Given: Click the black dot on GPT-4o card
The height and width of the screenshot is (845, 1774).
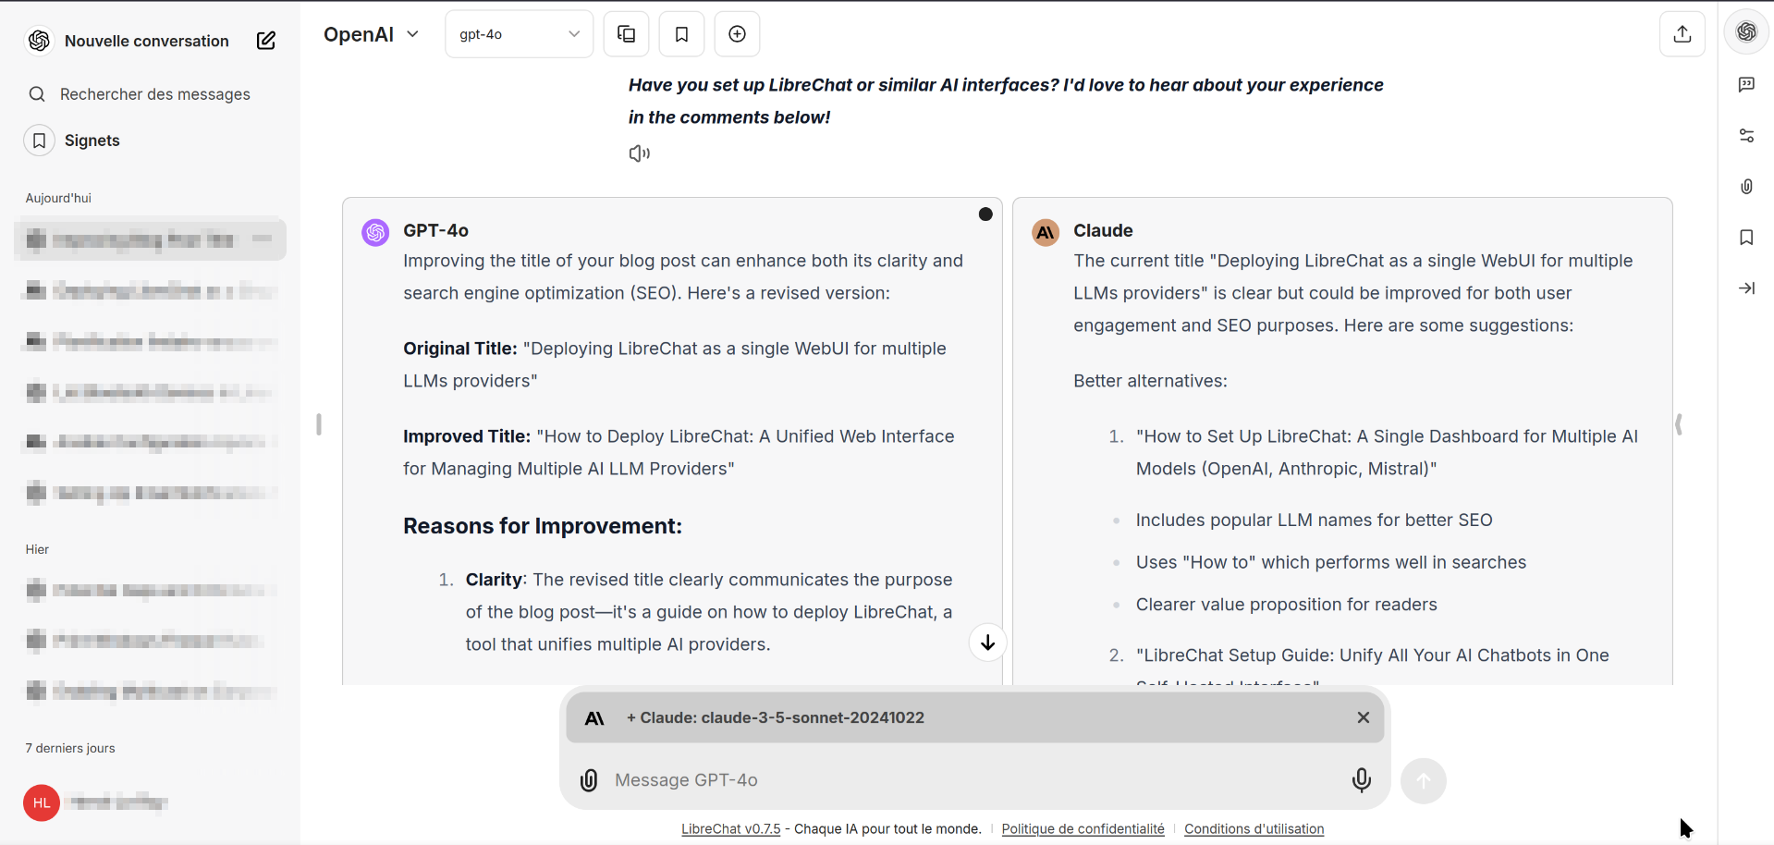Looking at the screenshot, I should click(x=985, y=214).
